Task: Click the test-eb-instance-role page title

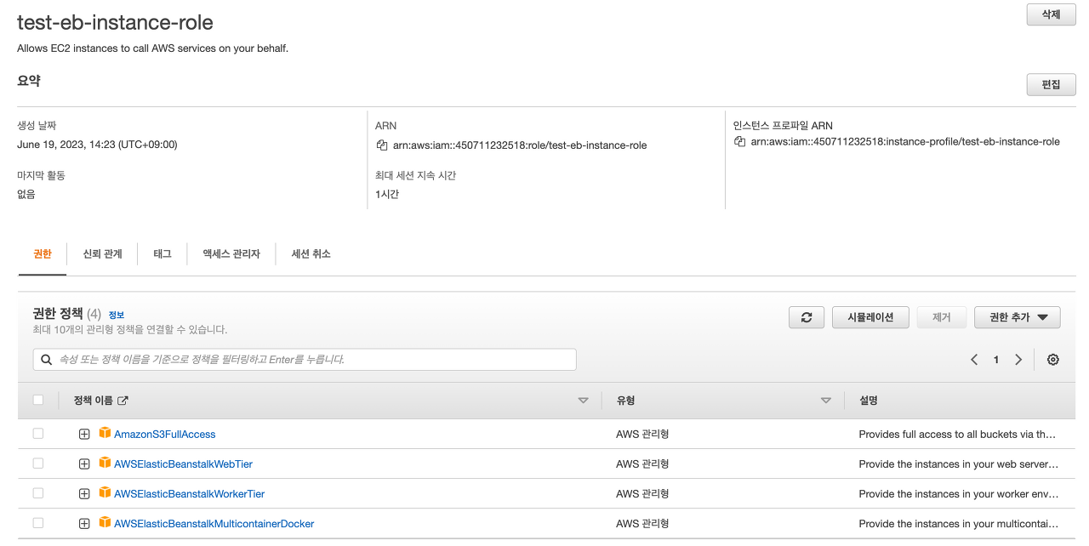Action: (115, 22)
